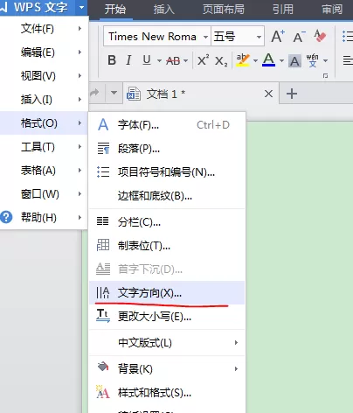Image resolution: width=353 pixels, height=413 pixels.
Task: Choose 段落(P)... menu entry
Action: 167,149
